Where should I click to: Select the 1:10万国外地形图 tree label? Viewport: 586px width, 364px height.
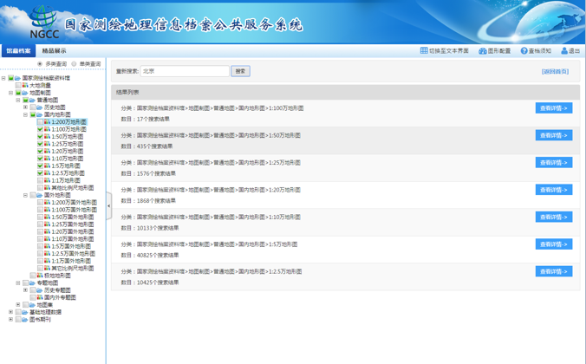tap(73, 239)
